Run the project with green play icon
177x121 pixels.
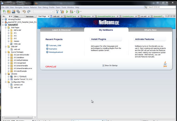67,12
